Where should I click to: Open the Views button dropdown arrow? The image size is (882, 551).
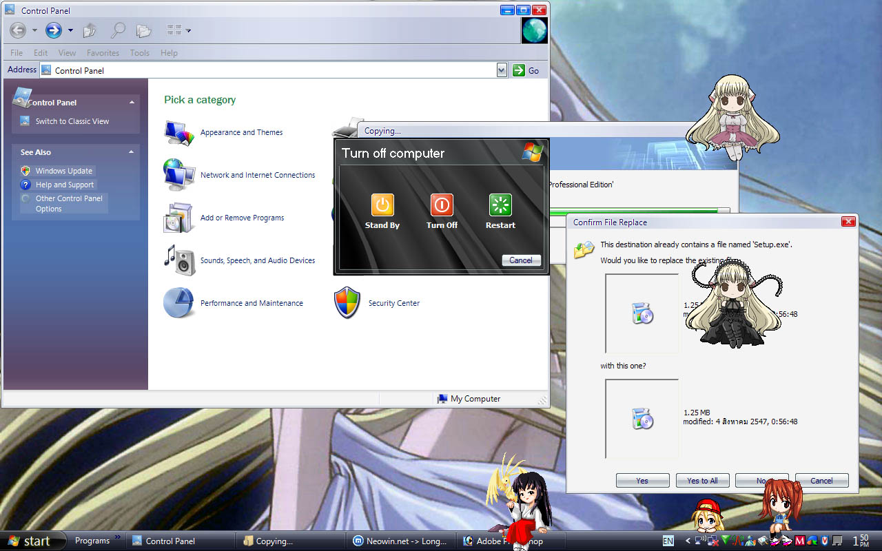pyautogui.click(x=188, y=30)
